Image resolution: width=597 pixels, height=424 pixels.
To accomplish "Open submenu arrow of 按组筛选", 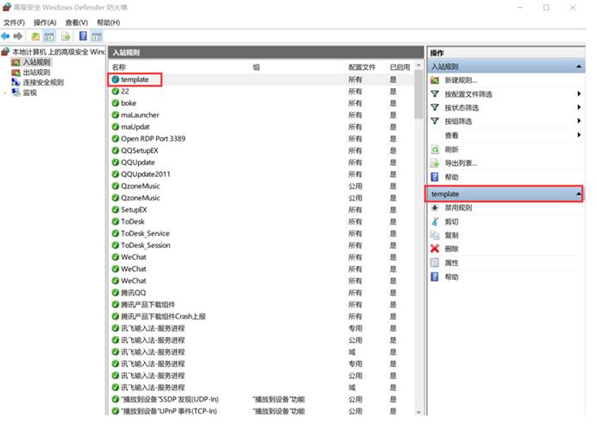I will 579,121.
